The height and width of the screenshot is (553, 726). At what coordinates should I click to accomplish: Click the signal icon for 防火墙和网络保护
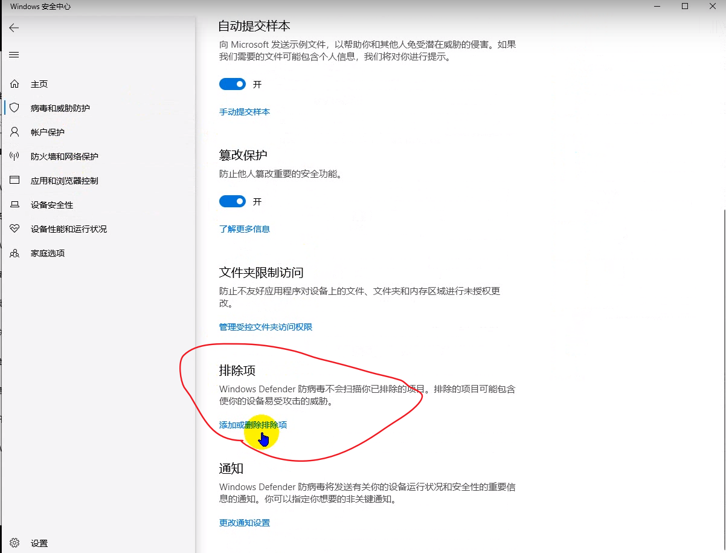pyautogui.click(x=14, y=157)
